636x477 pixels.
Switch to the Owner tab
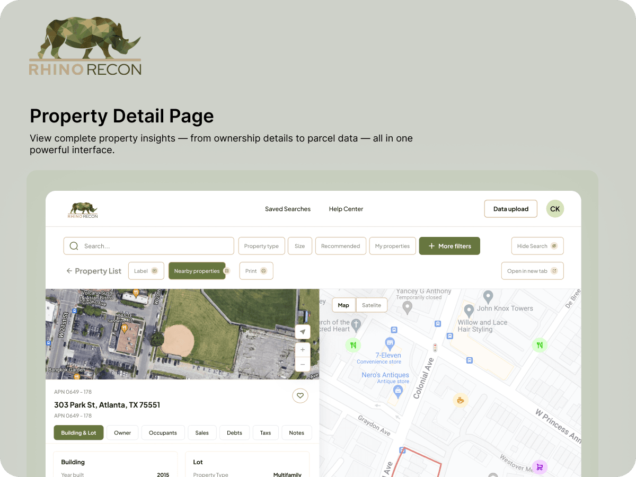122,432
